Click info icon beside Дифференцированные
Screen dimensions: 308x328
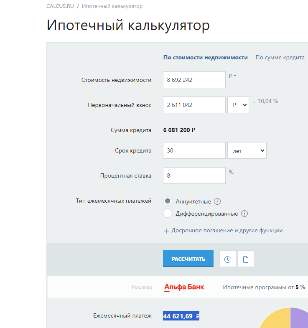[x=244, y=214]
